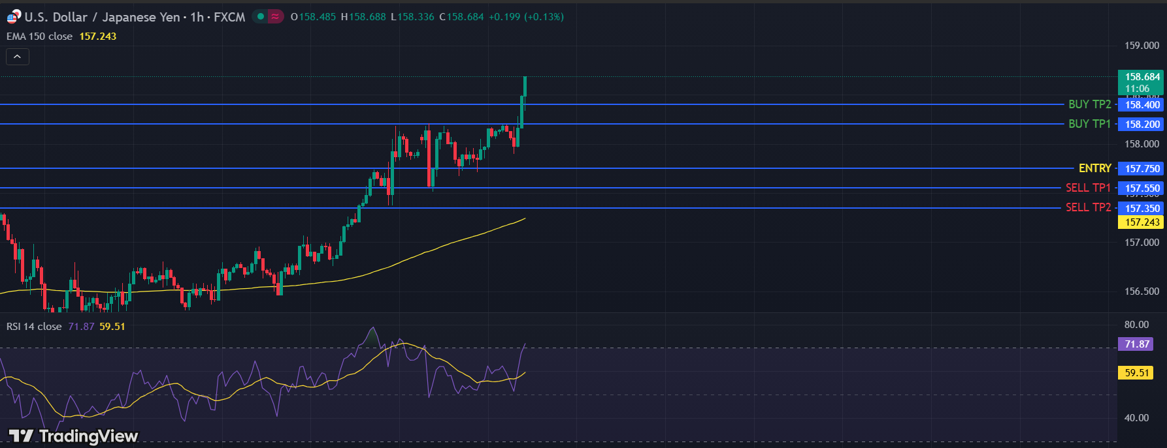Click the TradingView logo
The image size is (1167, 448).
pos(73,436)
